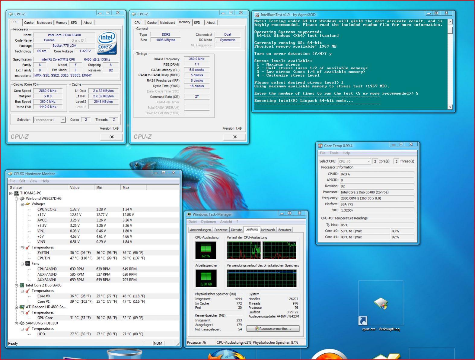Click the Core Temp title bar icon
475x360 pixels.
tap(320, 146)
